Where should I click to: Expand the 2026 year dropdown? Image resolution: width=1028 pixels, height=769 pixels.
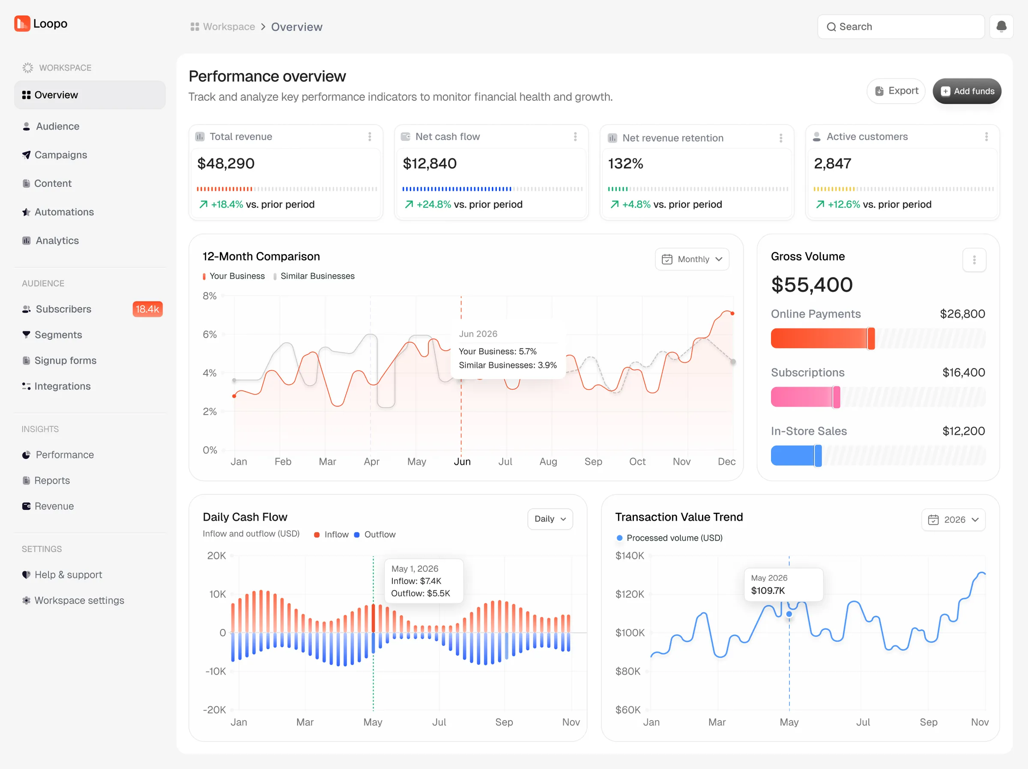(x=953, y=520)
